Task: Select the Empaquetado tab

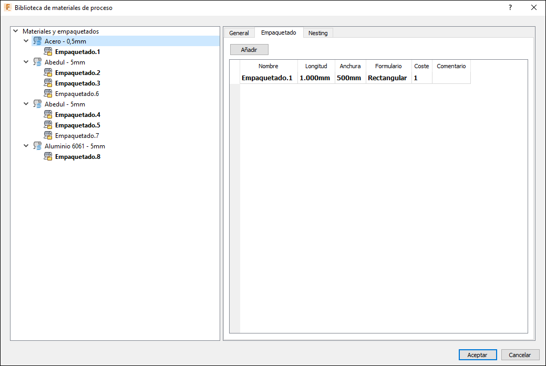Action: tap(279, 33)
